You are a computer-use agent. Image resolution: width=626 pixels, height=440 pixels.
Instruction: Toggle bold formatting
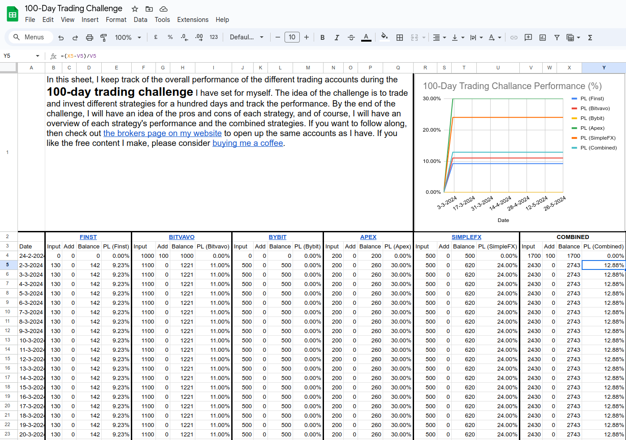click(x=322, y=38)
